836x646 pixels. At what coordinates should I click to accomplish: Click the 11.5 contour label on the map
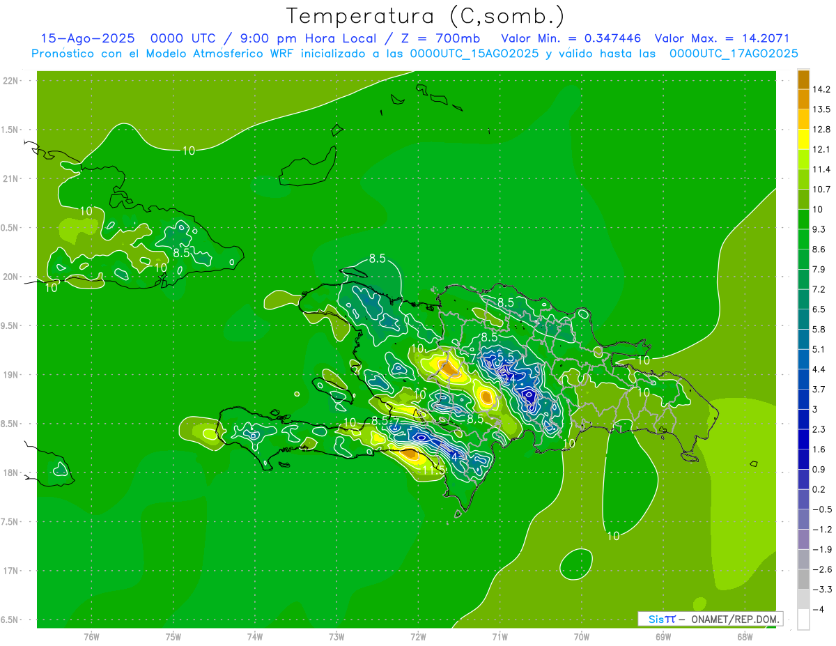434,470
